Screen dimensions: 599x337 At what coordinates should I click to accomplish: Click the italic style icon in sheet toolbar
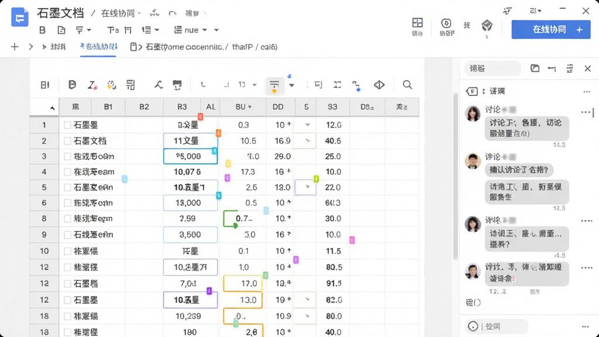92,85
